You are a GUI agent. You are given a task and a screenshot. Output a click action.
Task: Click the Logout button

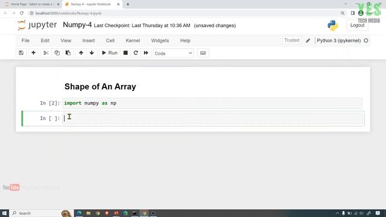(x=357, y=25)
